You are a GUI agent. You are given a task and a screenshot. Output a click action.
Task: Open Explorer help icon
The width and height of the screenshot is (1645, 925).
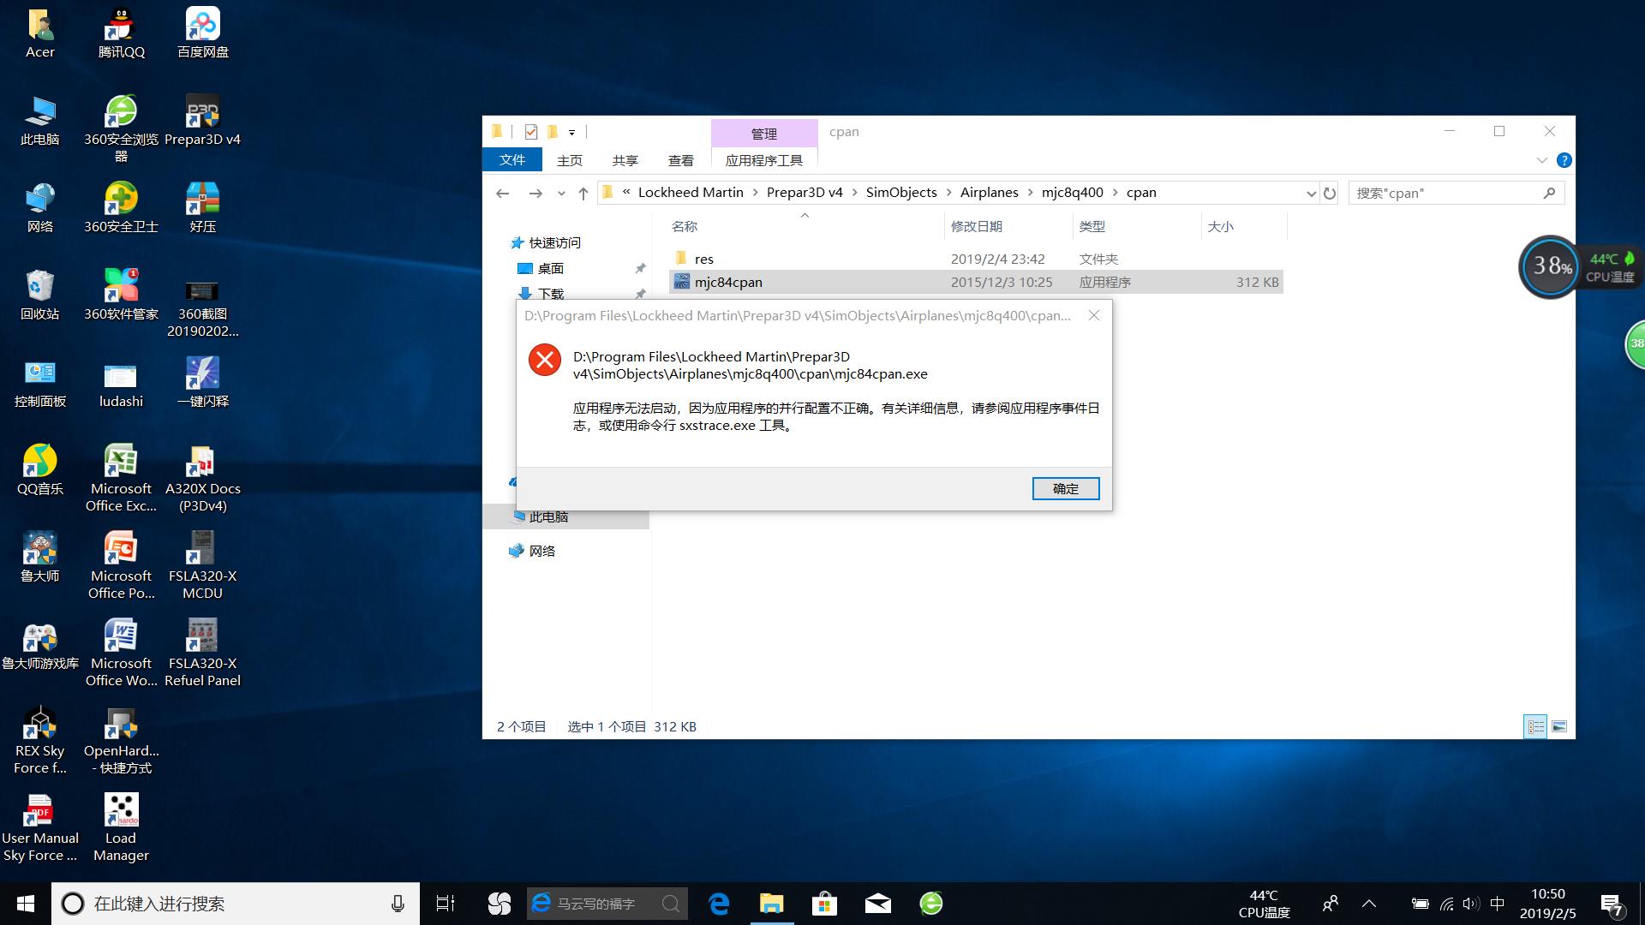coord(1564,160)
